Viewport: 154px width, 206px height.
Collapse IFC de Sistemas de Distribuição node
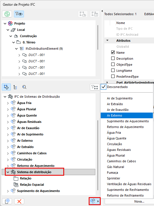pos(5,97)
